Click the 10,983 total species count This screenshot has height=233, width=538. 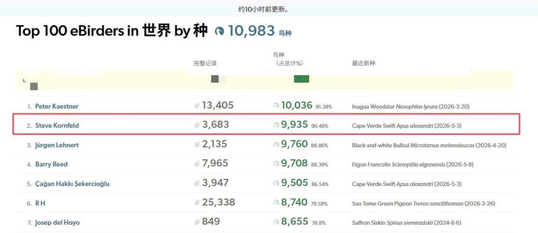click(x=251, y=31)
